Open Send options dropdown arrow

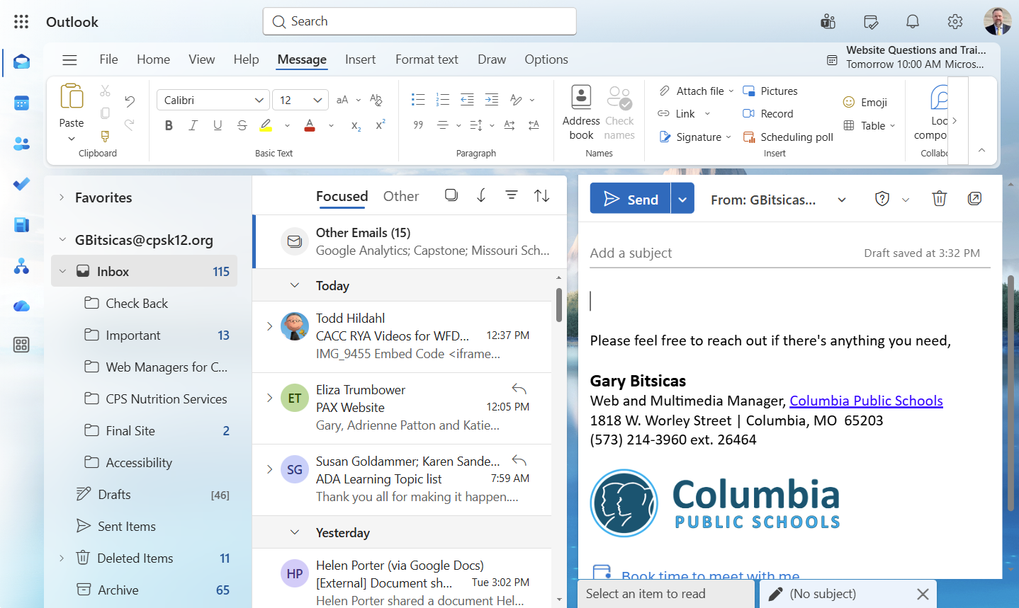pyautogui.click(x=682, y=200)
